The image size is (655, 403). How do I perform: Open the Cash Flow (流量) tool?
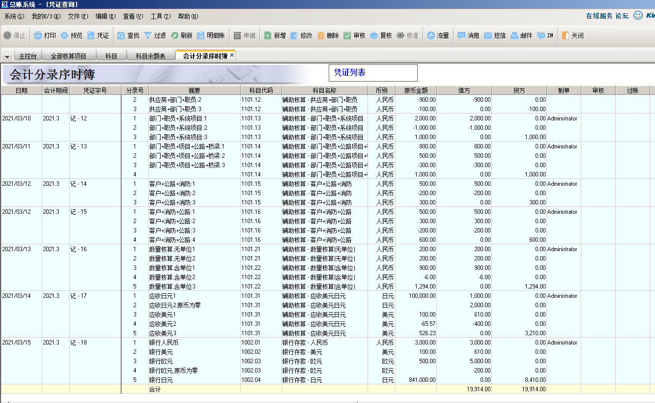pyautogui.click(x=431, y=35)
